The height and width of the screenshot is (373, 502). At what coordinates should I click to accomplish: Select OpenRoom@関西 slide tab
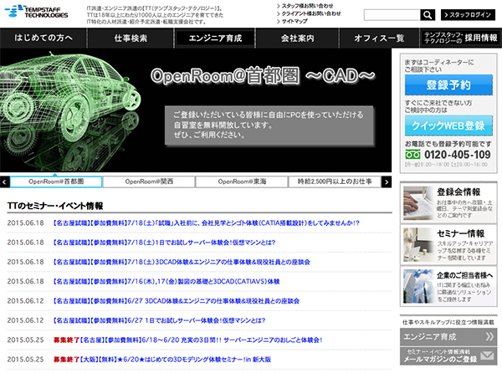[149, 181]
